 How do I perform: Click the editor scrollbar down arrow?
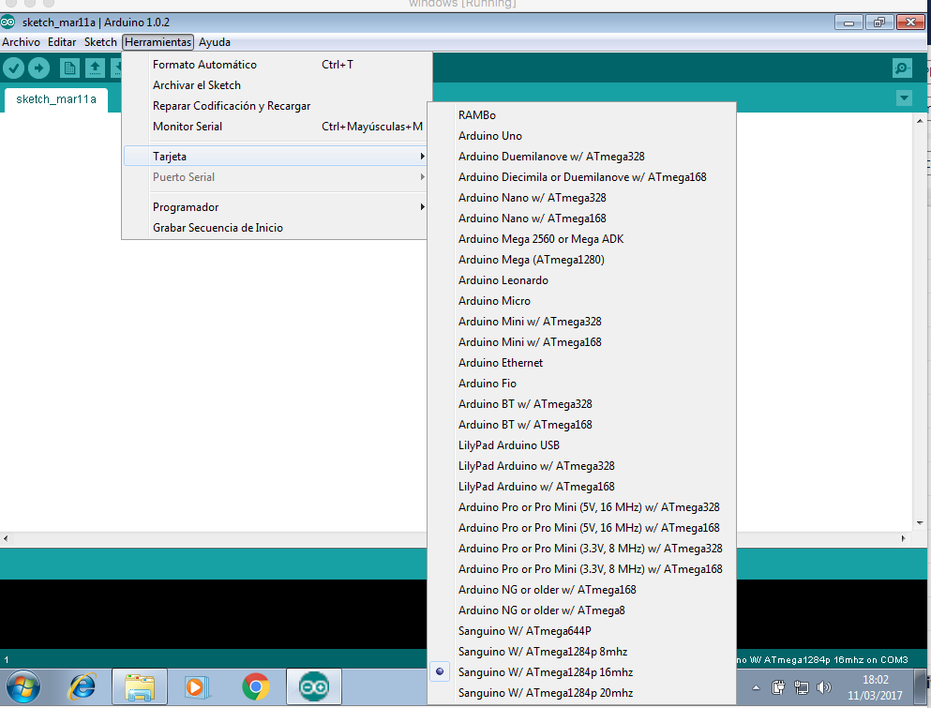(920, 523)
